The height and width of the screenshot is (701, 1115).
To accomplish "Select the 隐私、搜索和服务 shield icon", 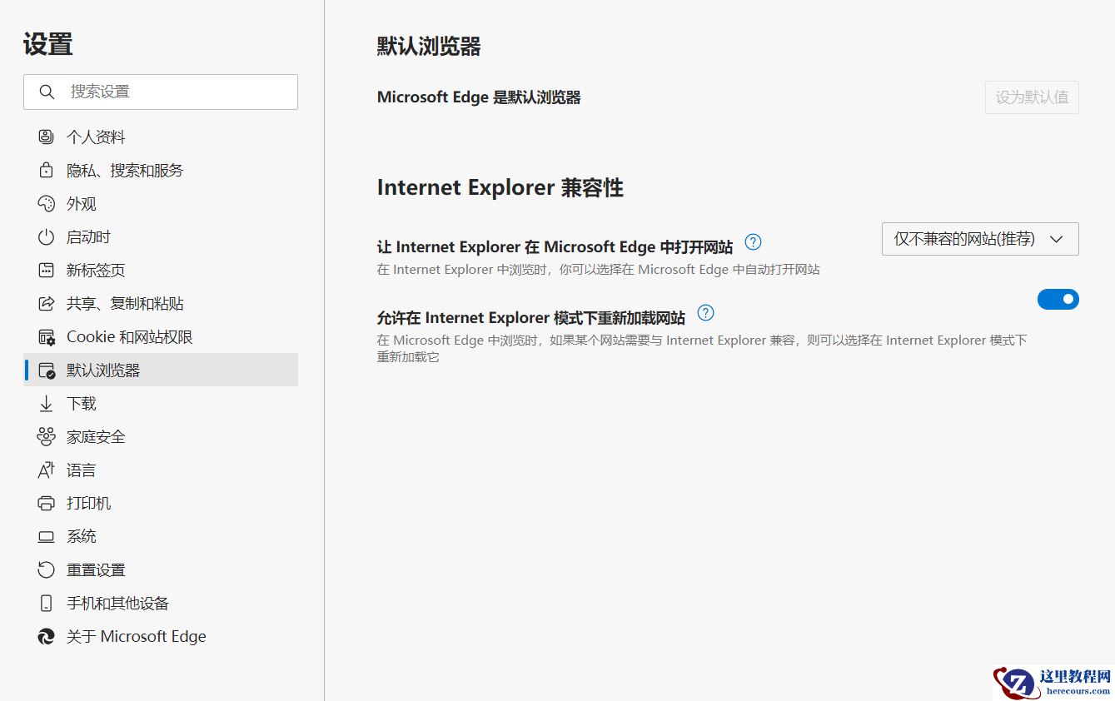I will point(46,170).
